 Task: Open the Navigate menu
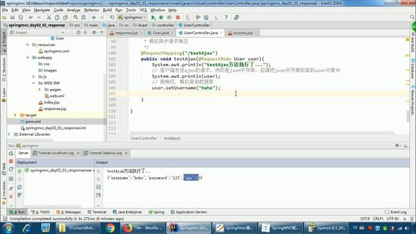pyautogui.click(x=42, y=10)
